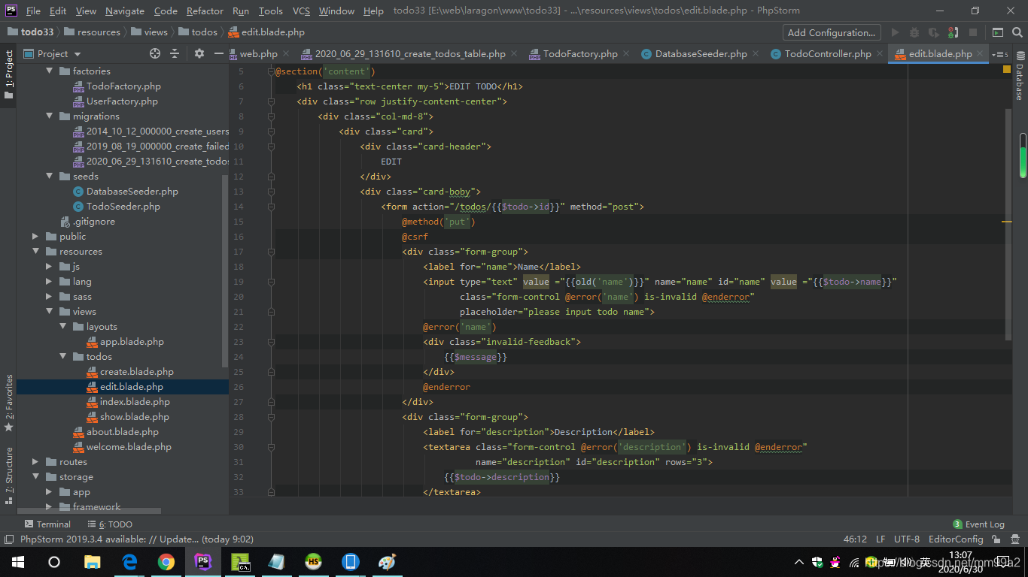Select .gitignore file in tree
The width and height of the screenshot is (1028, 577).
[x=92, y=222]
